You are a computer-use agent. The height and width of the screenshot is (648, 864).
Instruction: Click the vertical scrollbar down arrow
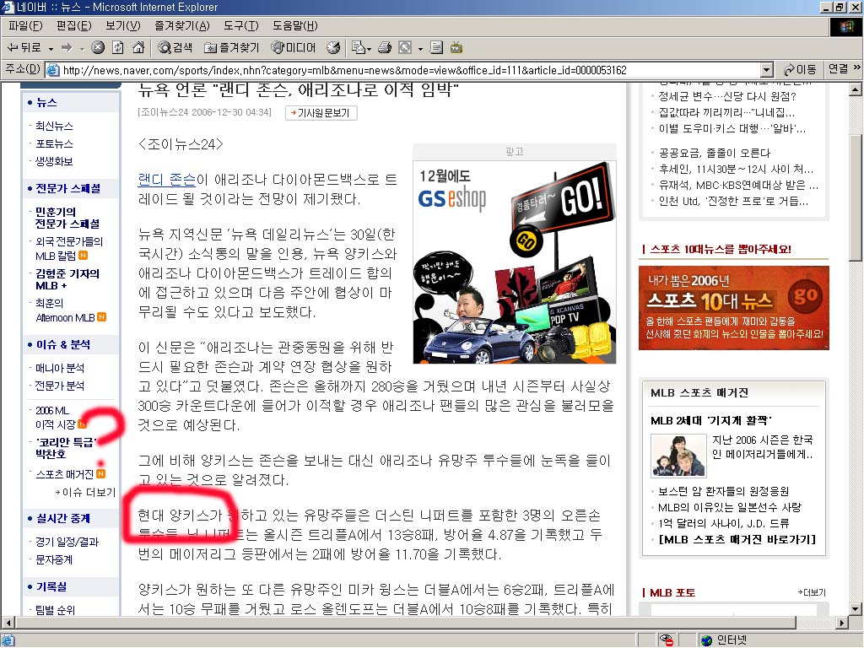pyautogui.click(x=856, y=609)
